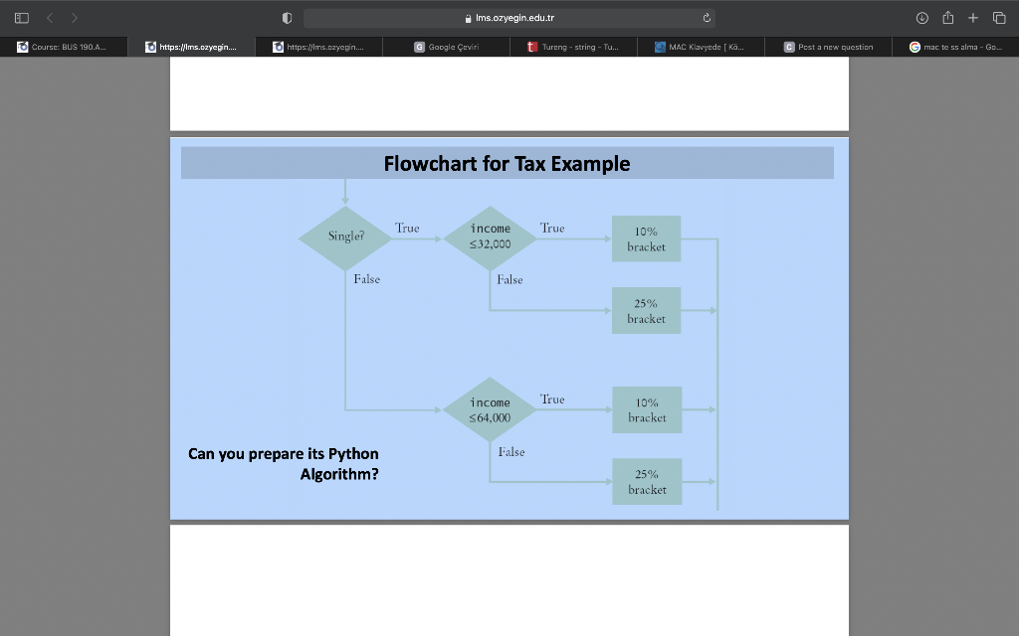Switch to the Tureng string translation tab
This screenshot has height=636, width=1019.
coord(573,46)
